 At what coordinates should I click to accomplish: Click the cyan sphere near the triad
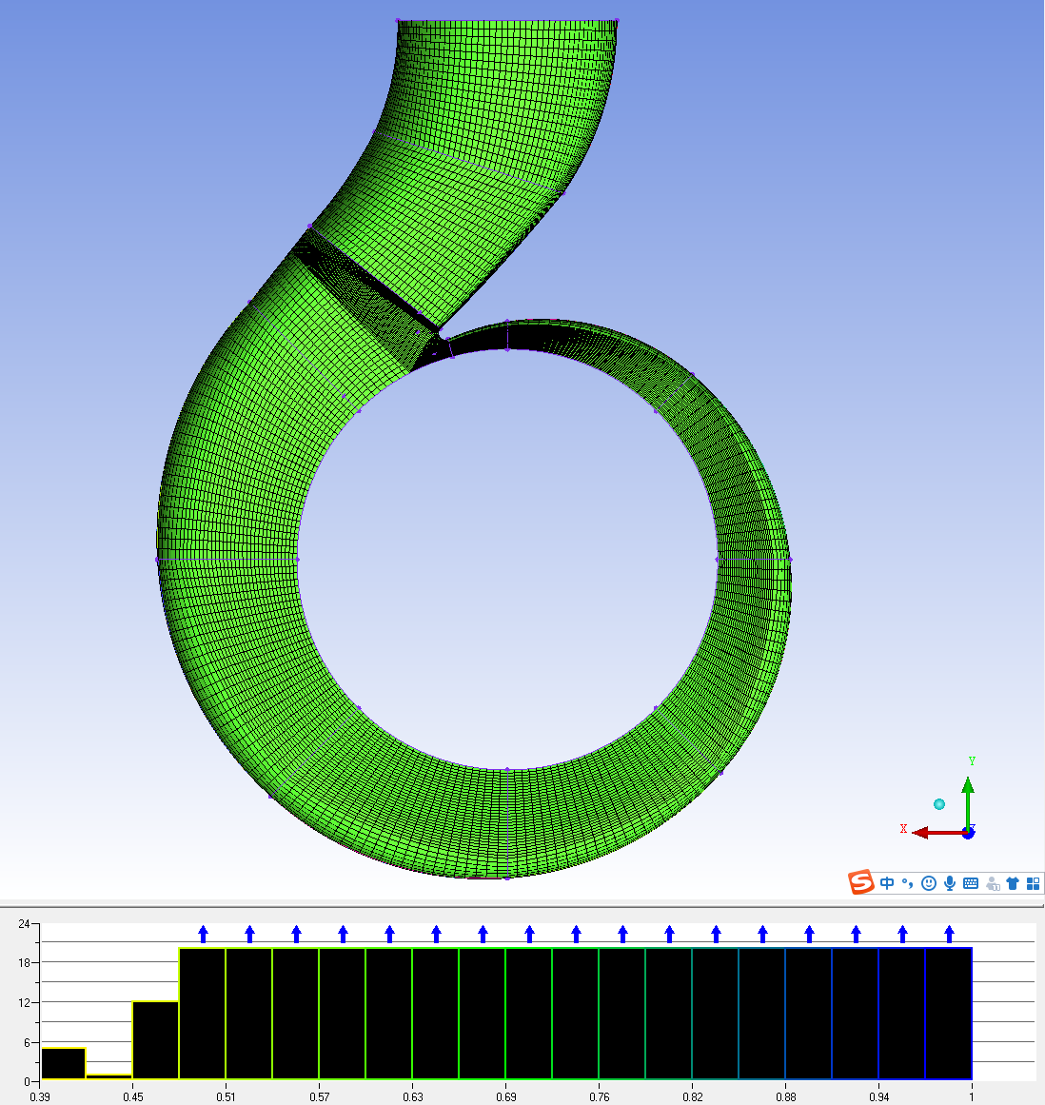click(x=939, y=804)
